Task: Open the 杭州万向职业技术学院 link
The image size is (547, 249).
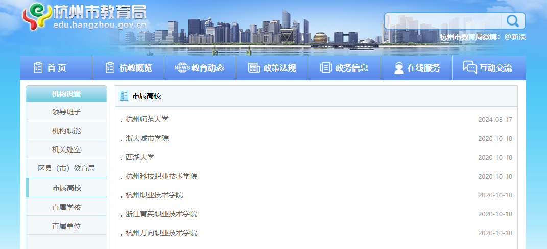Action: pyautogui.click(x=161, y=233)
